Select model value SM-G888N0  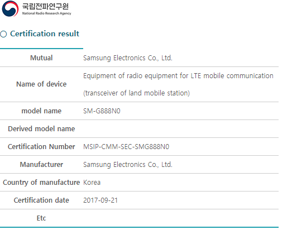(102, 111)
